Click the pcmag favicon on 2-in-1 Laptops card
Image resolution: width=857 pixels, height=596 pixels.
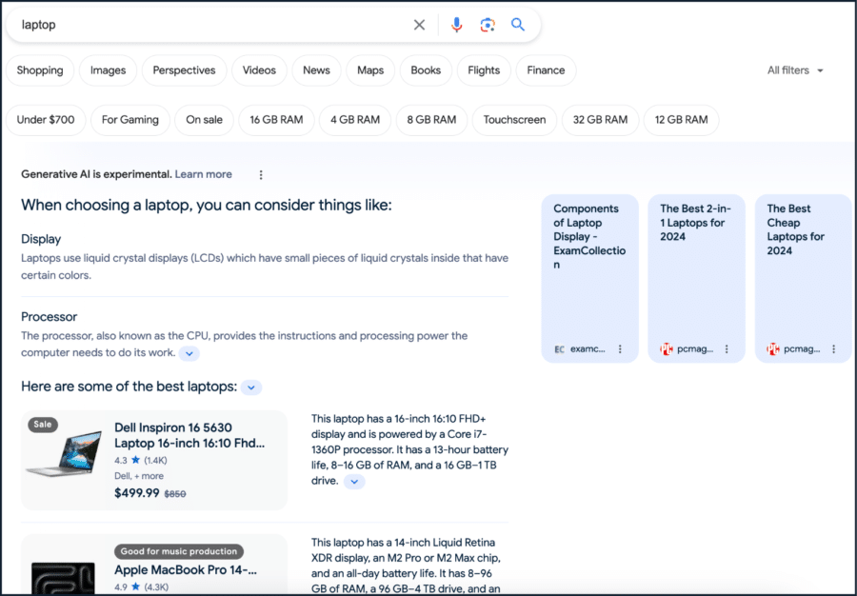coord(666,349)
